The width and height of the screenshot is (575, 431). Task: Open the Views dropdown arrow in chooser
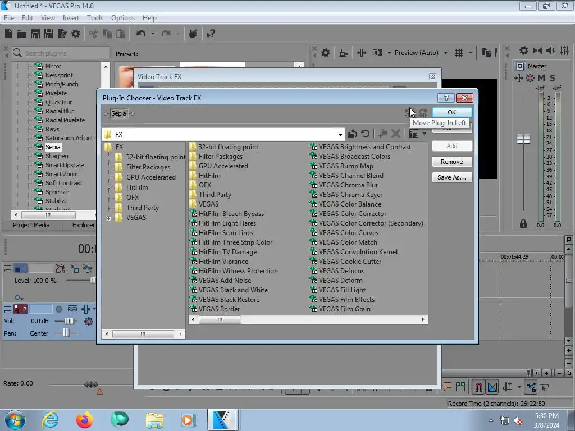point(425,134)
